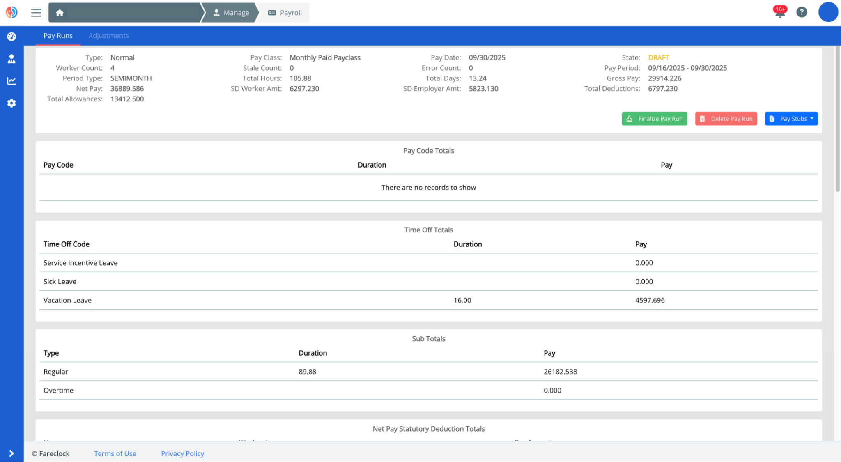Delete the current pay run
The image size is (841, 462).
726,118
